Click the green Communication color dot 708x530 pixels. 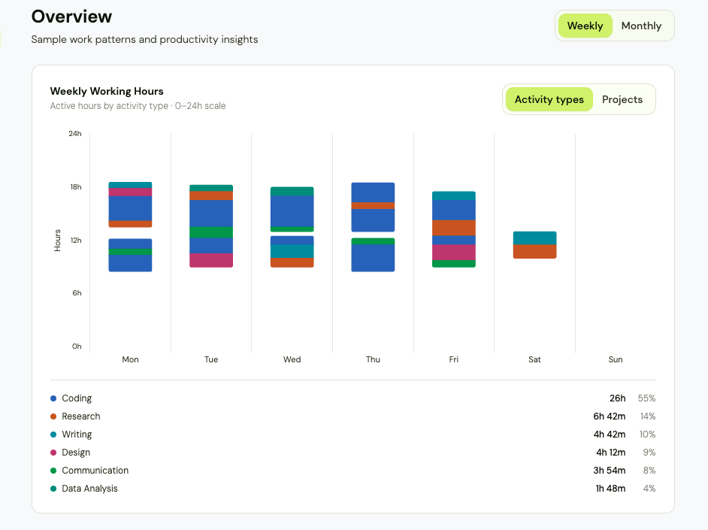[53, 471]
